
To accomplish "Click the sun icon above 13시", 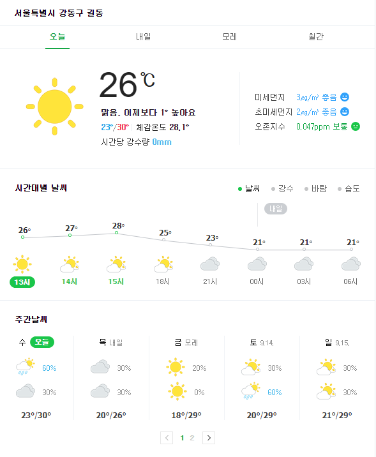I will click(22, 264).
